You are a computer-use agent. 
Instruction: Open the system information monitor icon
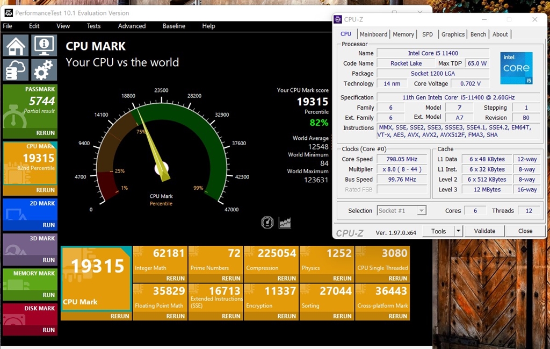pos(44,45)
